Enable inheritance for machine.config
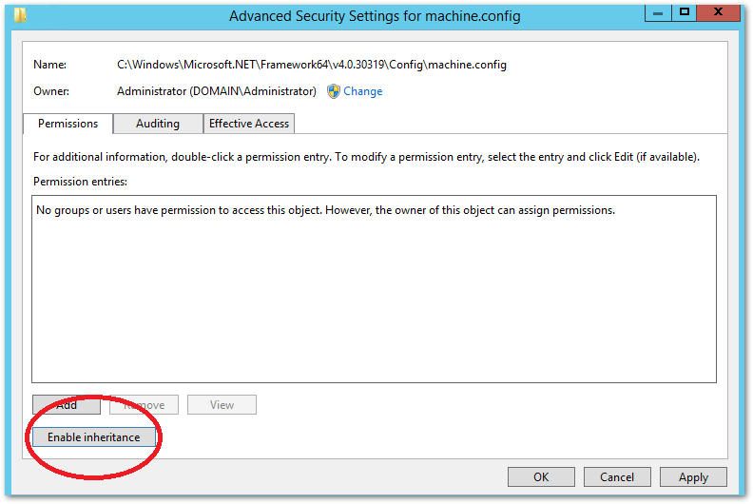753x504 pixels. (x=94, y=437)
